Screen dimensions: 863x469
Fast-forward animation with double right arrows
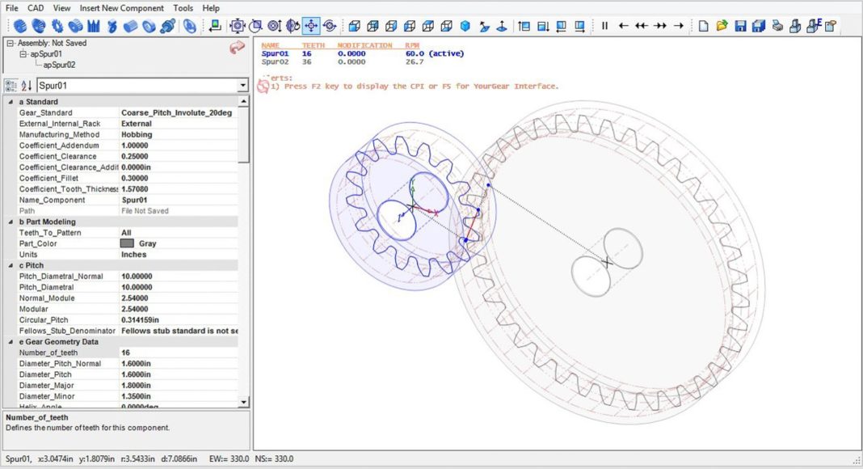coord(660,26)
